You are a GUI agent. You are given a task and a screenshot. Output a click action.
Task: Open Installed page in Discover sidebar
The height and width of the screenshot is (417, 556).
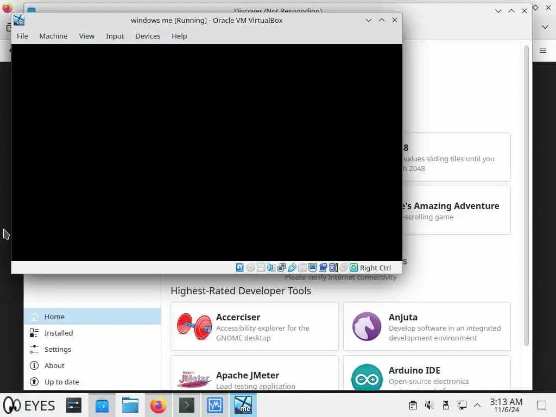click(x=92, y=333)
